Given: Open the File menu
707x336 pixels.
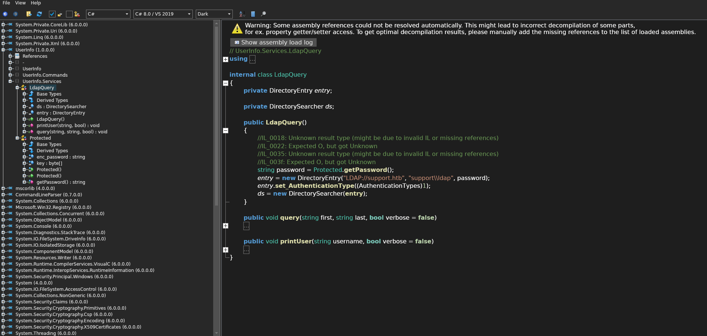Looking at the screenshot, I should point(6,3).
